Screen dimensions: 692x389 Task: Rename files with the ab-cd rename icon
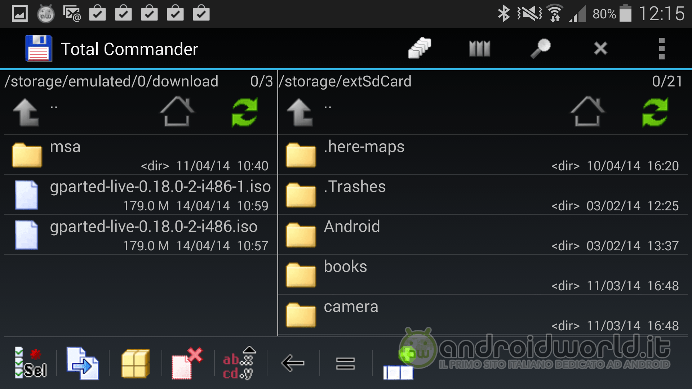click(x=239, y=364)
